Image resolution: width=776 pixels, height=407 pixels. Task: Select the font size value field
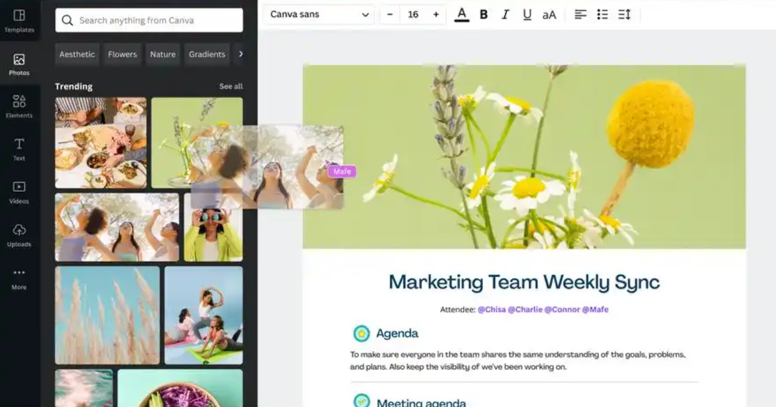pos(413,14)
